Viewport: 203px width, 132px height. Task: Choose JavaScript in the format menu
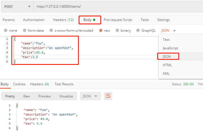(x=170, y=48)
